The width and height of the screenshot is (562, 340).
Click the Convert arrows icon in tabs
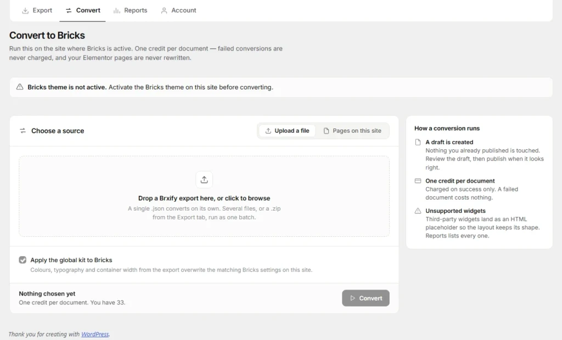(x=69, y=11)
